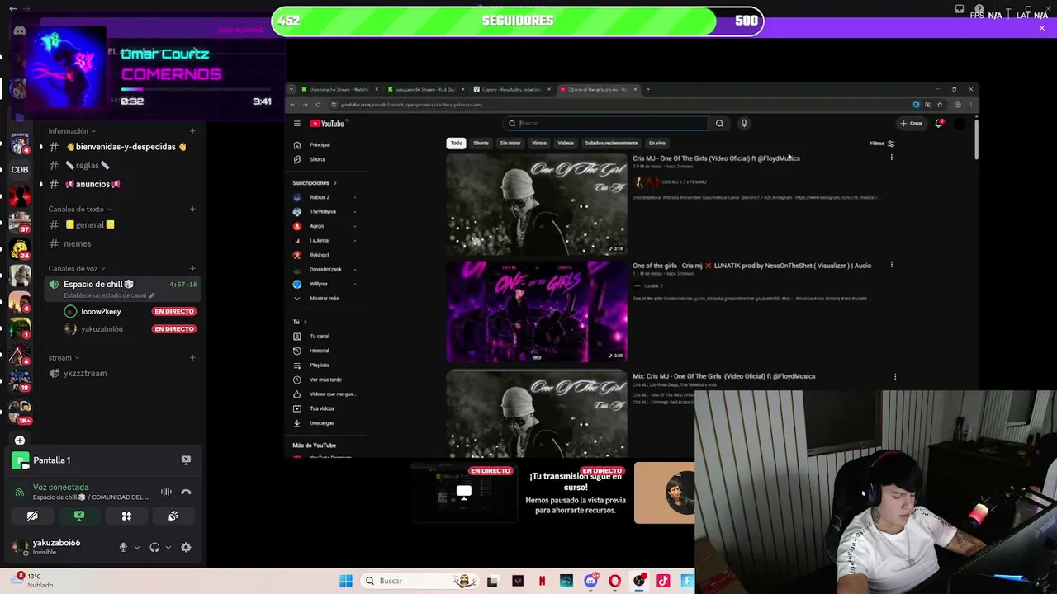Open the anuncios channel
The width and height of the screenshot is (1057, 594).
pos(92,185)
